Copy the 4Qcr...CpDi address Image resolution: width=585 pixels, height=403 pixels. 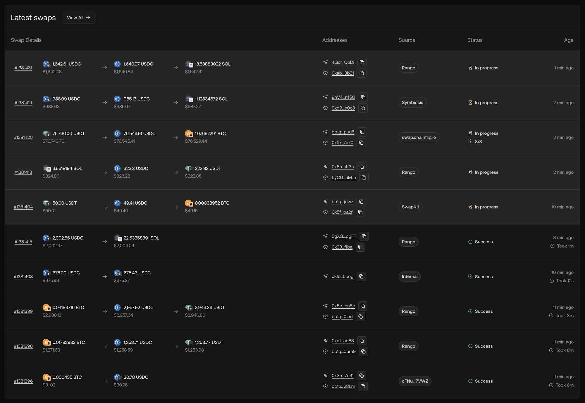[362, 62]
